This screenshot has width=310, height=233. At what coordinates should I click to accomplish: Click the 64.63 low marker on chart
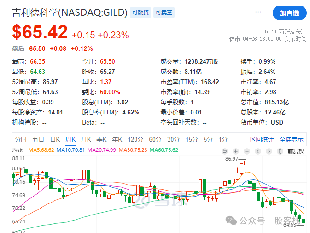(290, 225)
